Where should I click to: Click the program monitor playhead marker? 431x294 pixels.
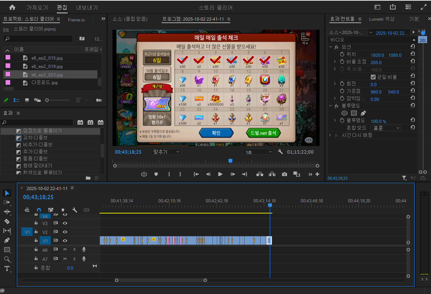(x=230, y=161)
